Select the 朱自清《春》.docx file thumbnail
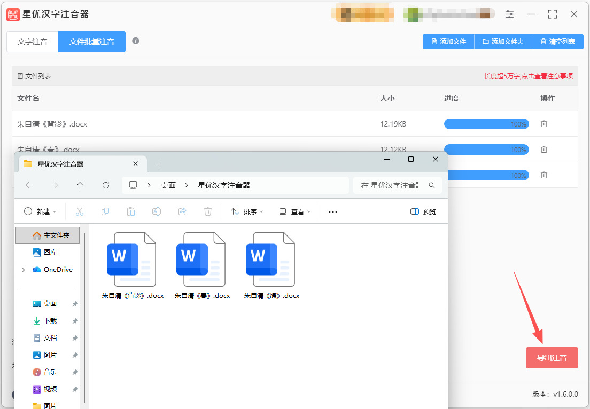The width and height of the screenshot is (590, 409). (202, 266)
